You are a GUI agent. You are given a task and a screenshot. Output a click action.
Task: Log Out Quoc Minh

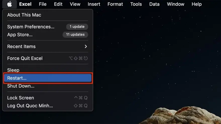[x=48, y=106]
